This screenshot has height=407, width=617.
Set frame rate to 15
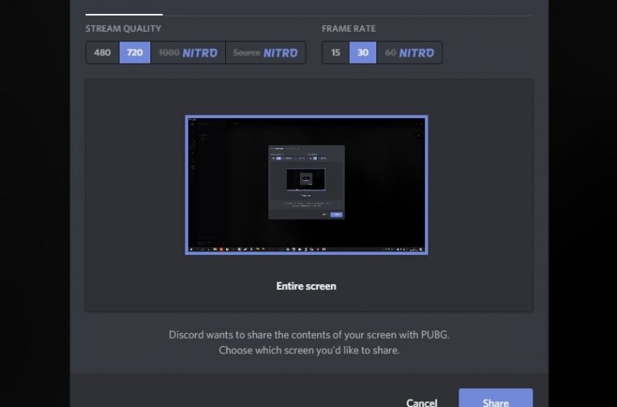click(336, 52)
